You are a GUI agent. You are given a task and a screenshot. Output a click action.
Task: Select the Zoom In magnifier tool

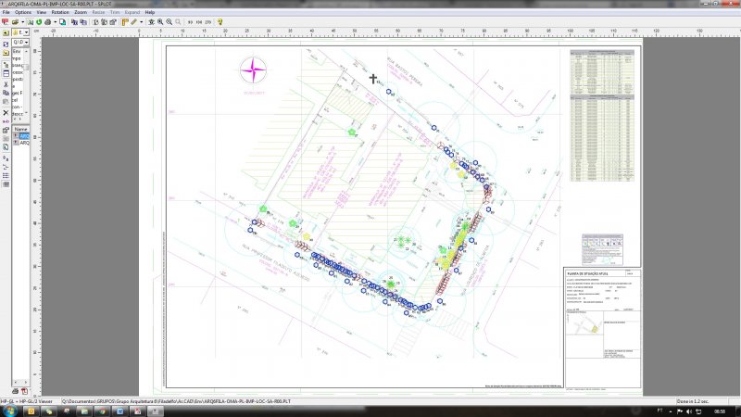pyautogui.click(x=159, y=20)
